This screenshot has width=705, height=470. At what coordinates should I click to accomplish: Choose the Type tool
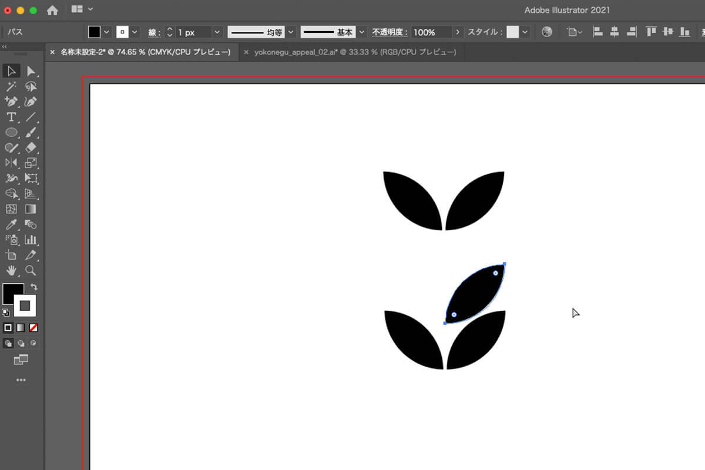tap(11, 117)
